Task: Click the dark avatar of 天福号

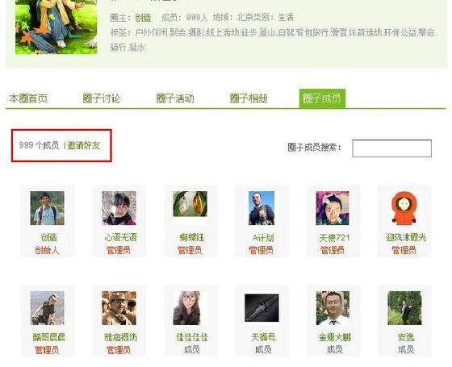Action: coord(262,308)
